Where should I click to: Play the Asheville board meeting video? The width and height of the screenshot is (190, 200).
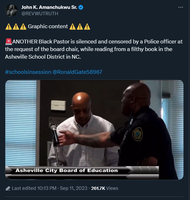click(x=94, y=130)
